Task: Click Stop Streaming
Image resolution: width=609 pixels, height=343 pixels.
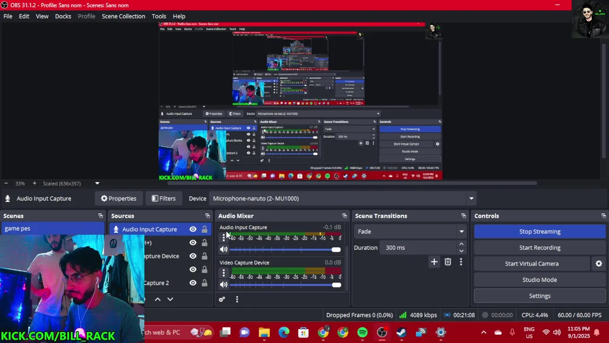Action: pos(540,232)
